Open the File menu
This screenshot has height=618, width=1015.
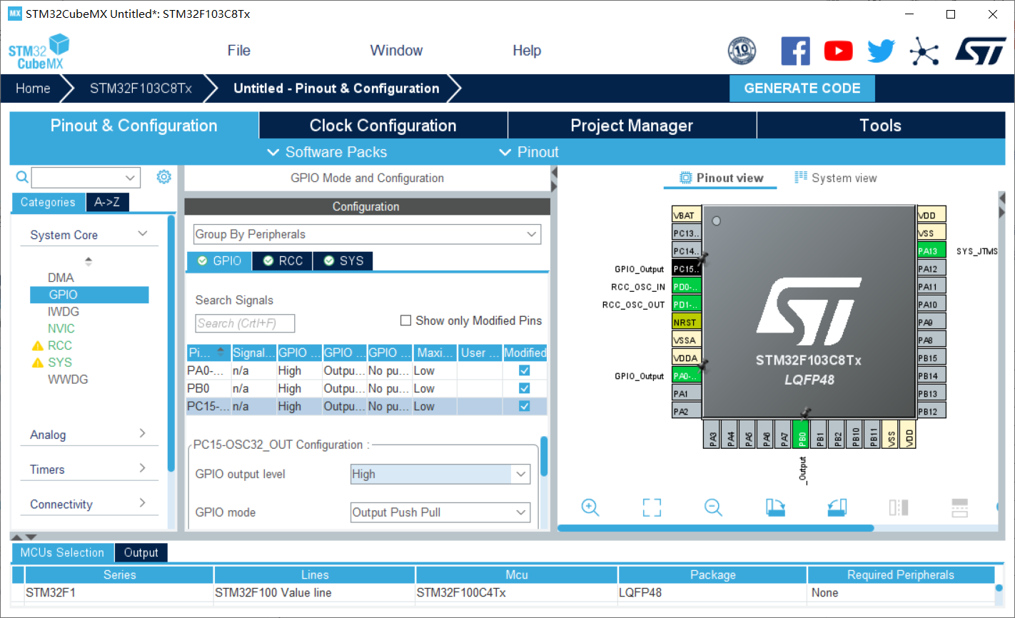tap(239, 51)
